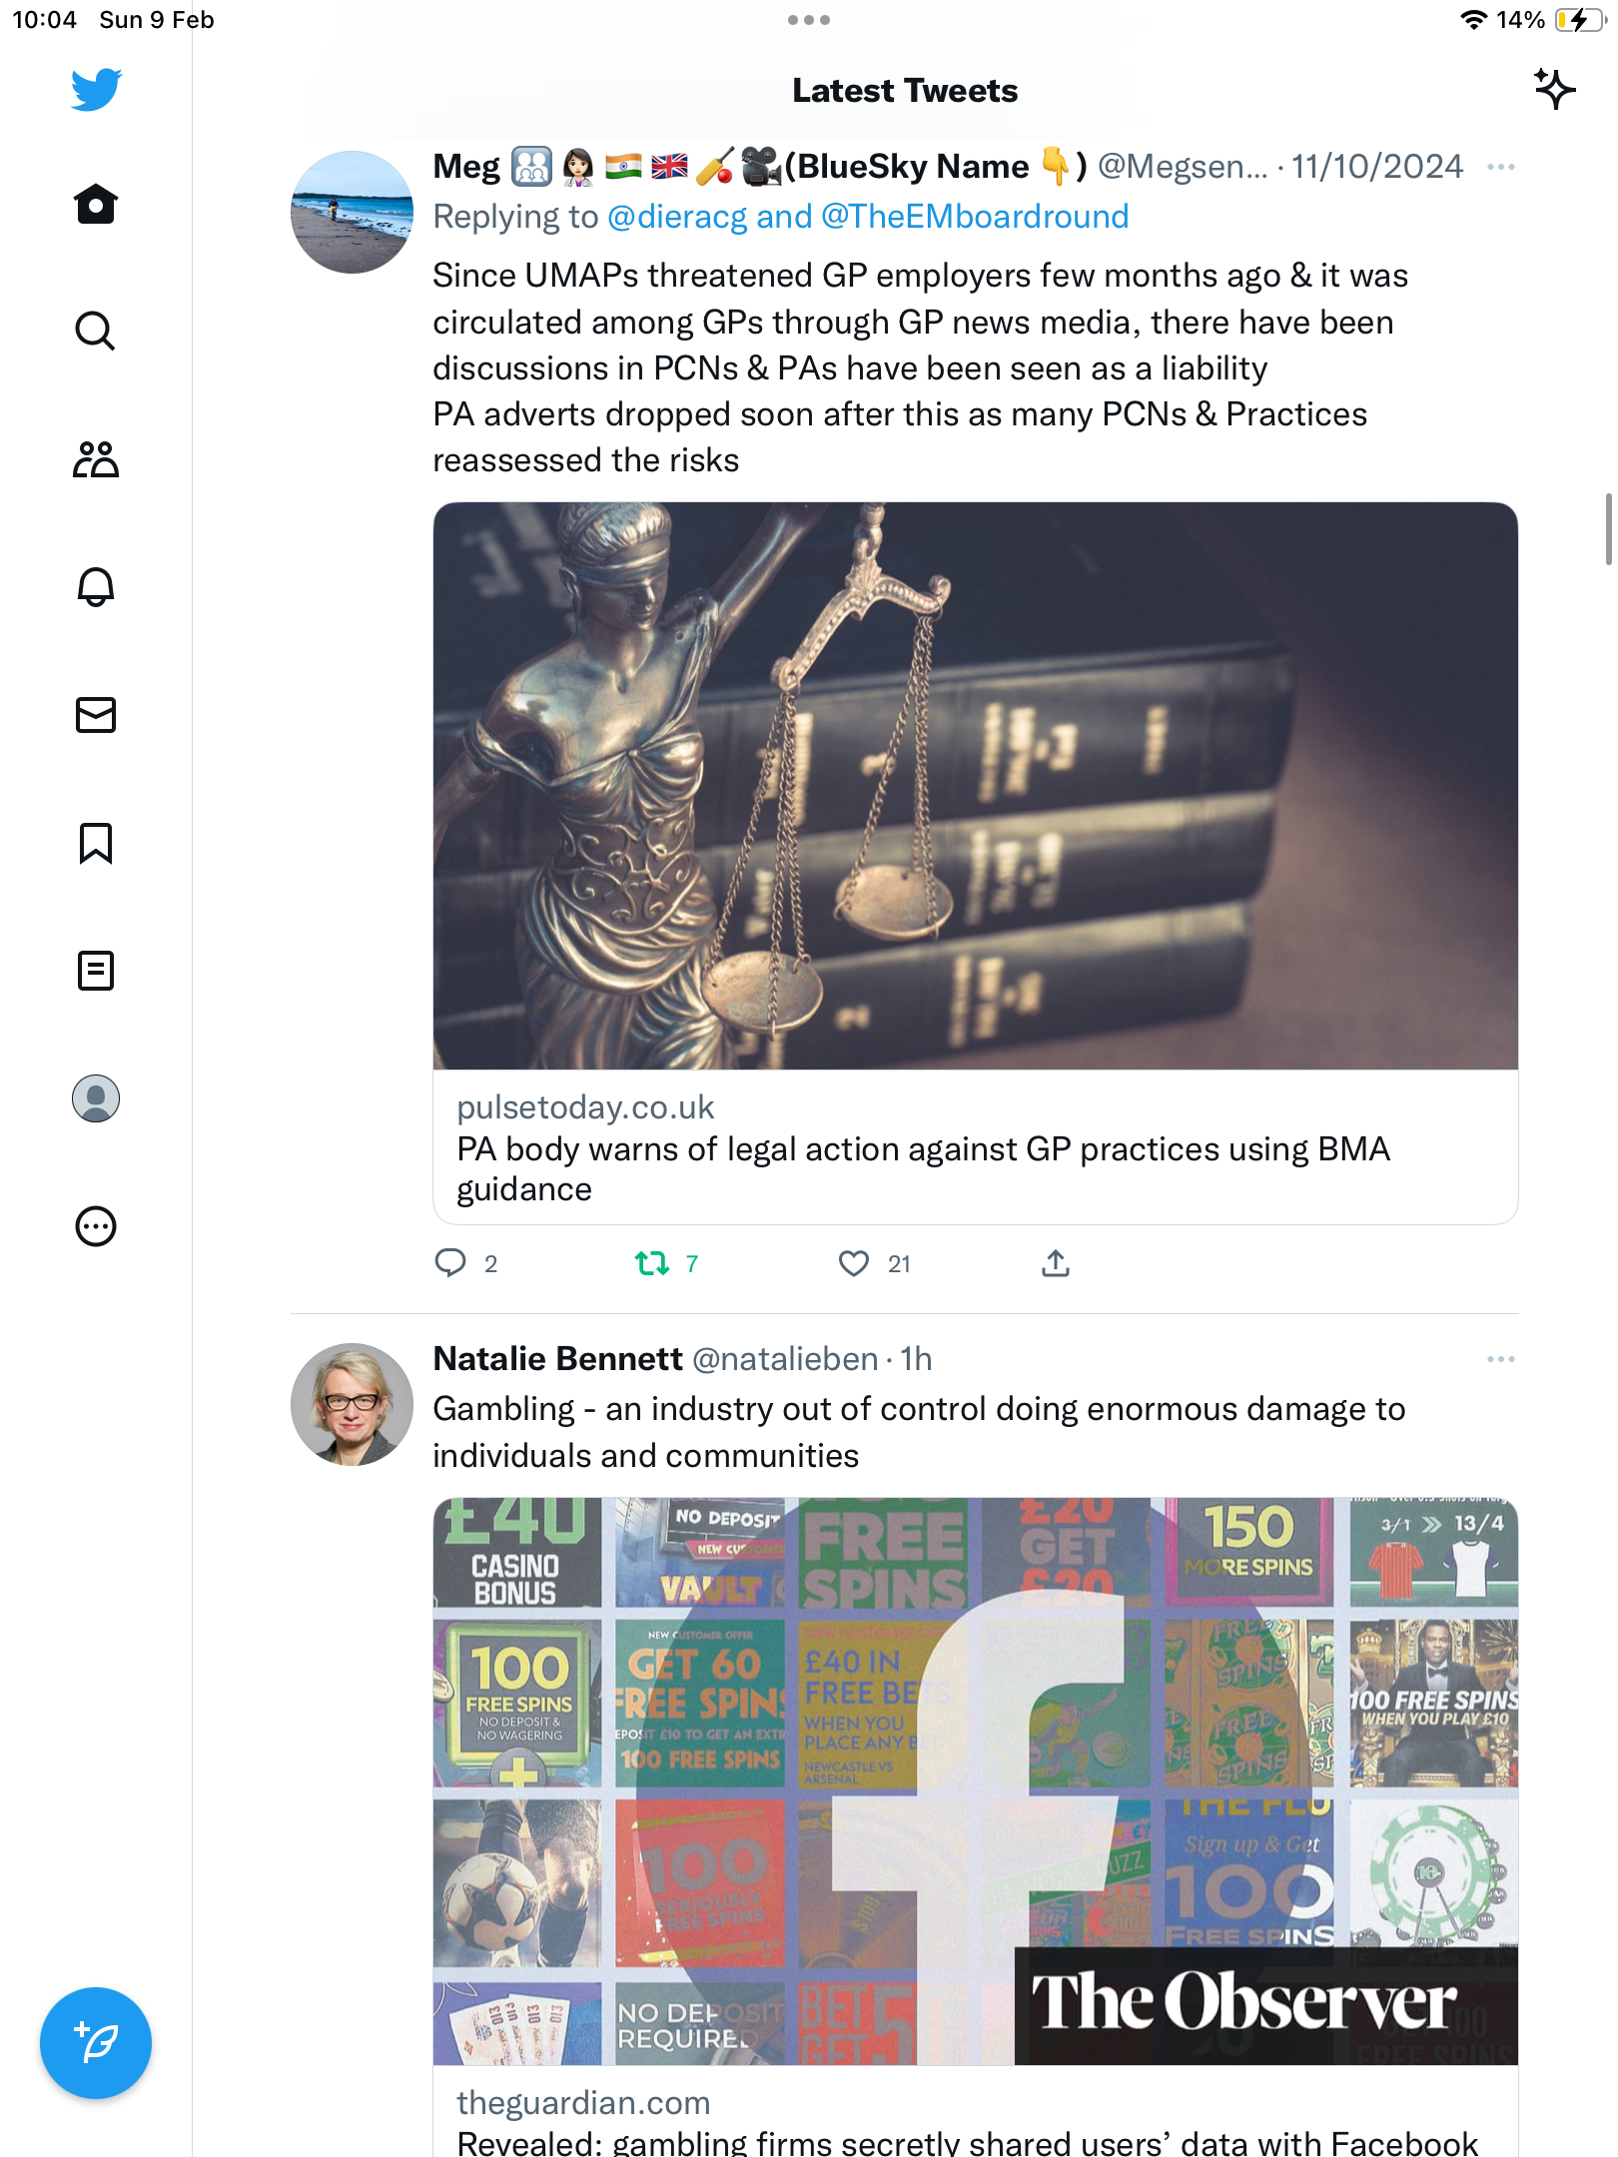Open the Home feed from the sidebar
1618x2157 pixels.
point(96,204)
